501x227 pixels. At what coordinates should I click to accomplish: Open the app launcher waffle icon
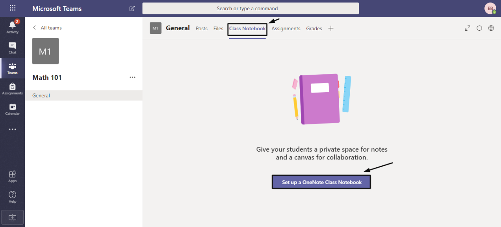click(x=13, y=8)
